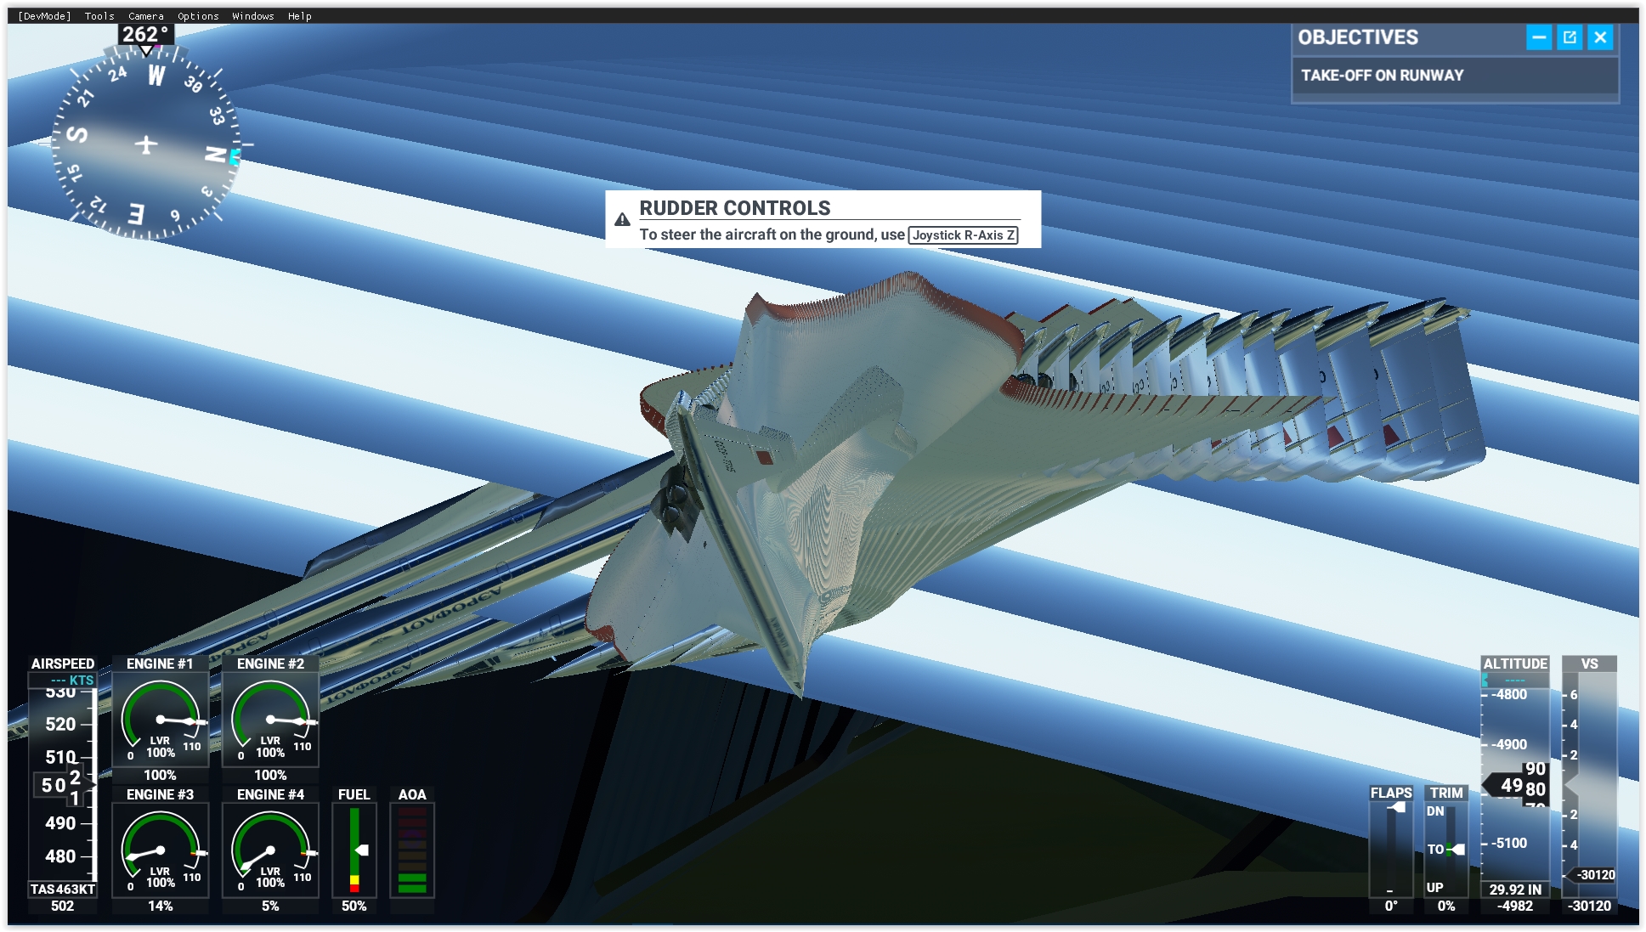Open the Camera menu

[x=146, y=16]
